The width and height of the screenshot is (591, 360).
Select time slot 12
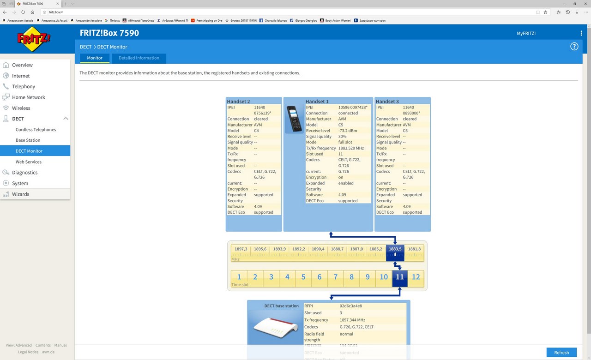click(x=416, y=278)
